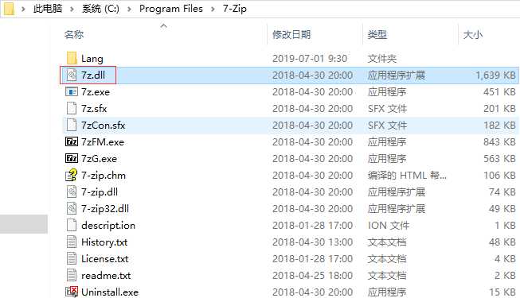The width and height of the screenshot is (520, 298).
Task: Click the 106 KB size value
Action: 499,175
